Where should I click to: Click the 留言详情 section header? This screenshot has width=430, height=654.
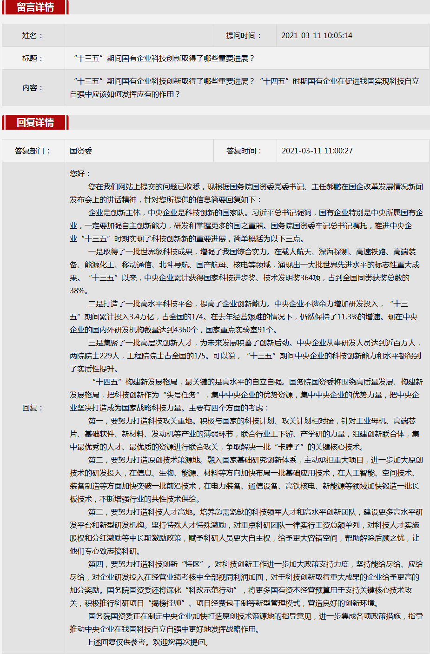35,7
